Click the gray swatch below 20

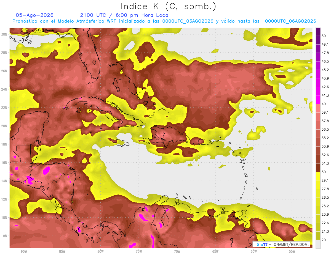[x=318, y=244]
